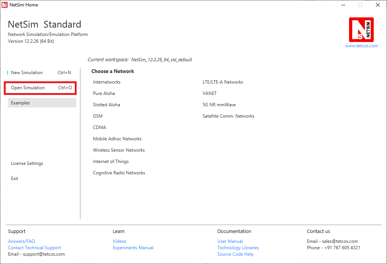Choose Exit in the sidebar

click(14, 179)
